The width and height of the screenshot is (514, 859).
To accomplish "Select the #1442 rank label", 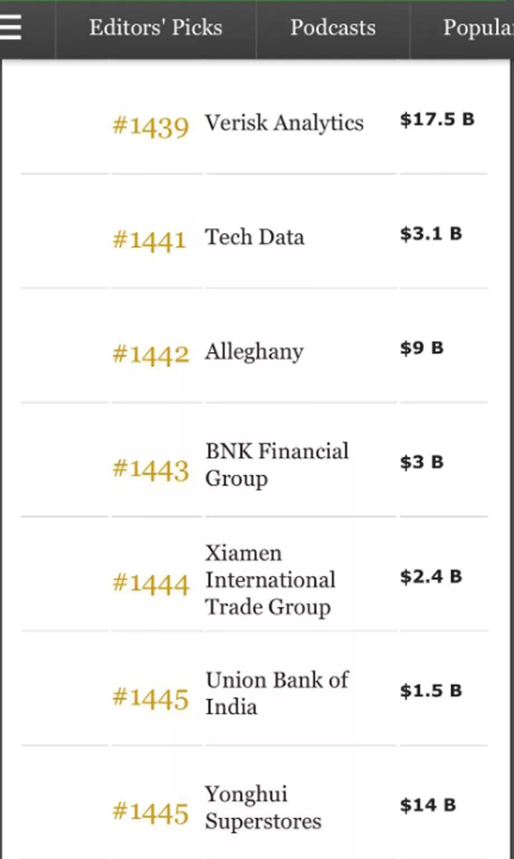I will click(151, 355).
